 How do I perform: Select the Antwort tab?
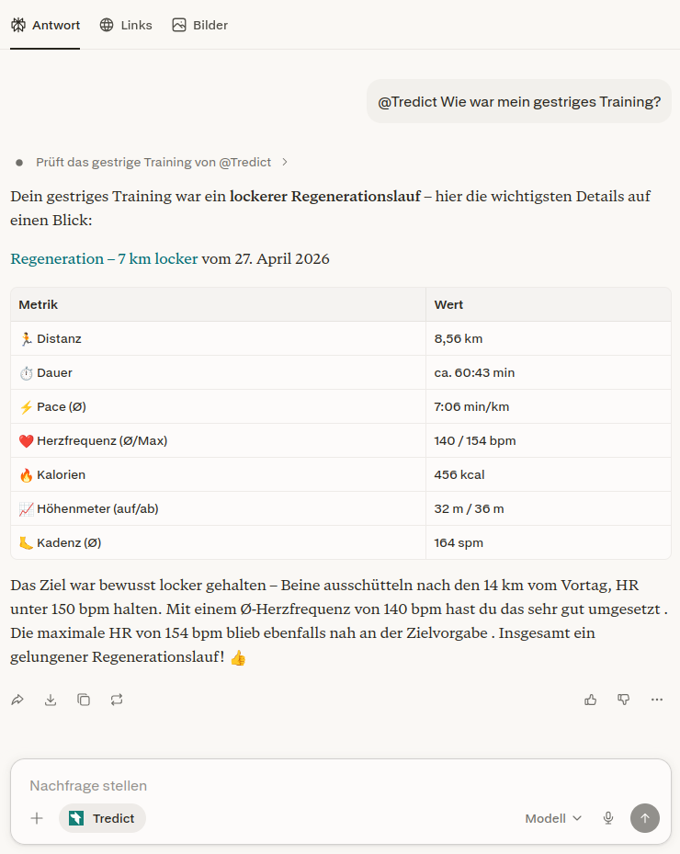point(45,25)
